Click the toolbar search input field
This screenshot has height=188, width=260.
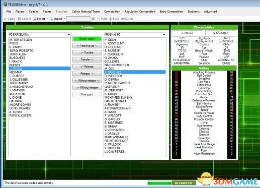[78, 19]
